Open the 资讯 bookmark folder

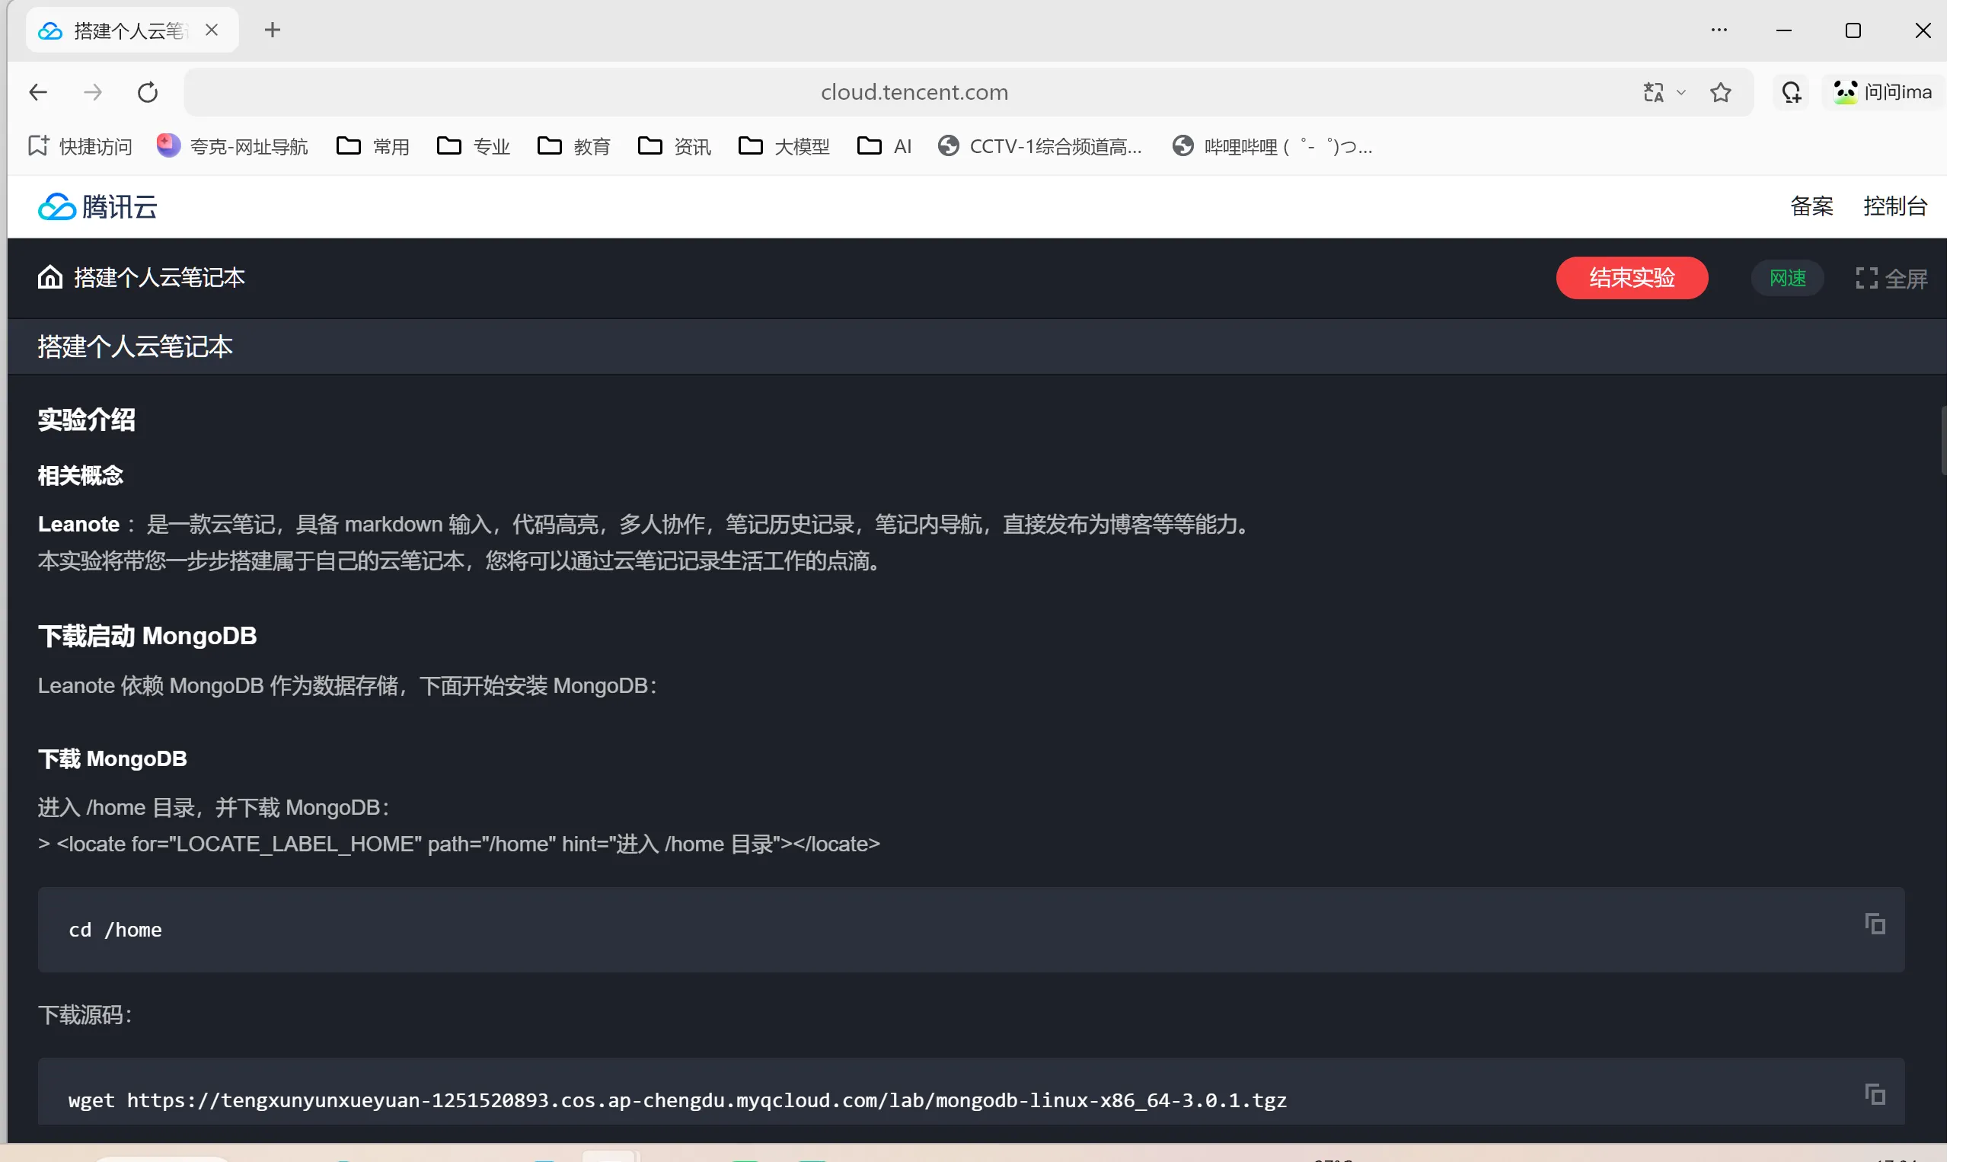pos(674,146)
